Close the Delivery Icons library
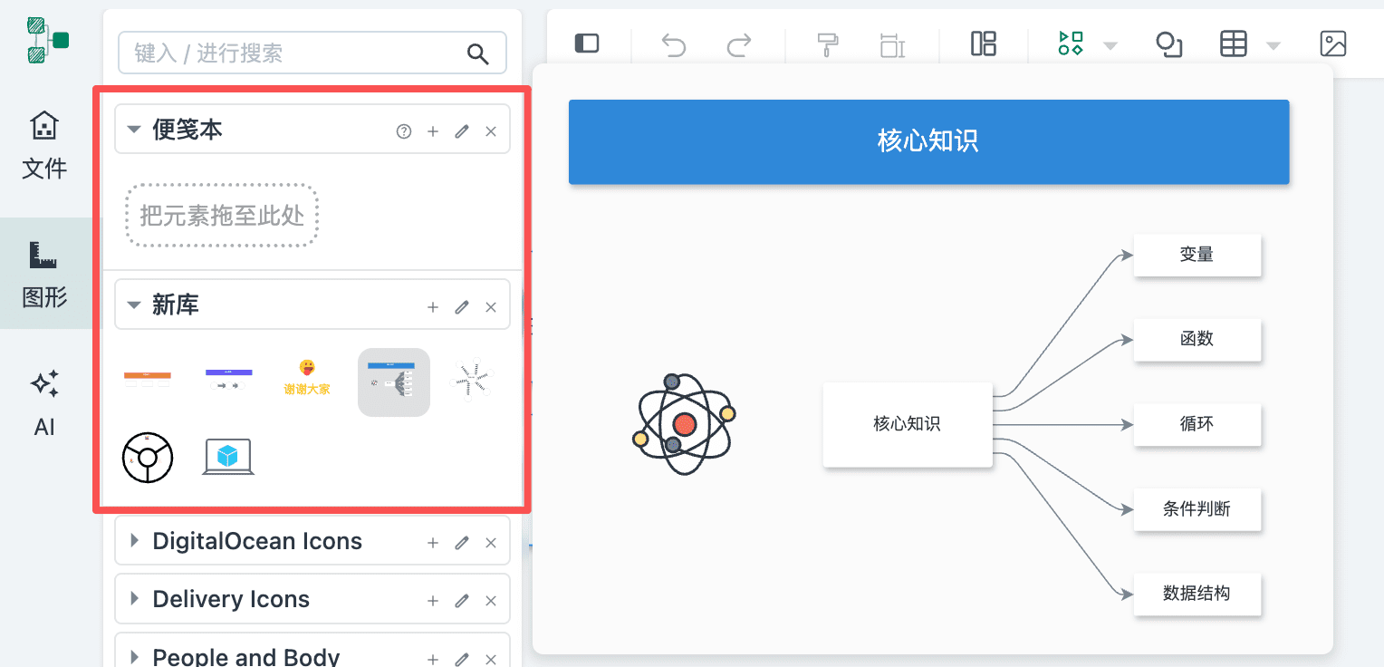Screen dimensions: 1384x667 491,601
